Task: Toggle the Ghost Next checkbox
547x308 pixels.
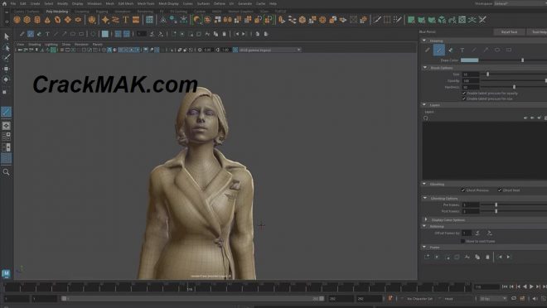Action: 500,190
